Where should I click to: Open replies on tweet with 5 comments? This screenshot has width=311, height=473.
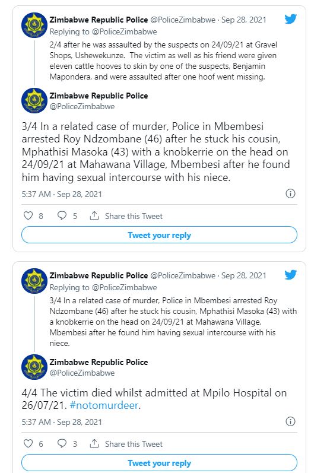(62, 215)
